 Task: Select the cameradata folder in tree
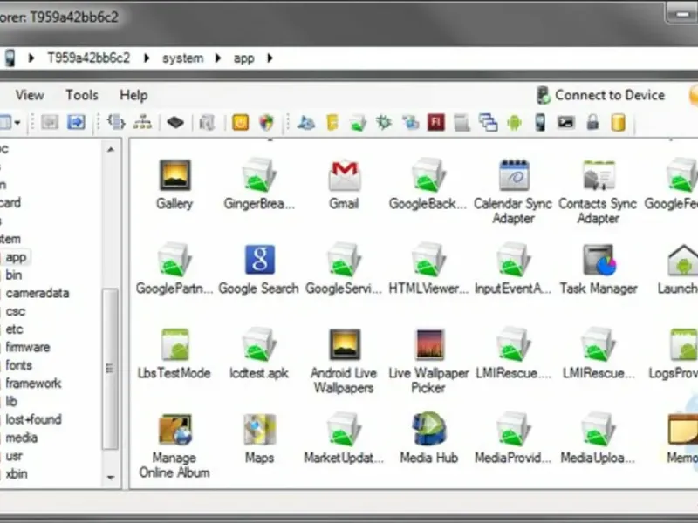click(38, 294)
